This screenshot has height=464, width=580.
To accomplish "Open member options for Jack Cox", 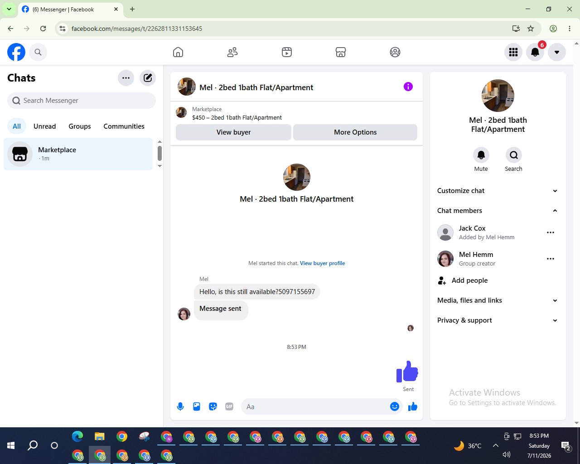I will (551, 232).
